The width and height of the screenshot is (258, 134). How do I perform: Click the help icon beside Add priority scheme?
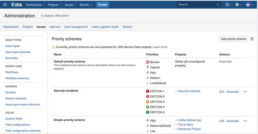252,39
